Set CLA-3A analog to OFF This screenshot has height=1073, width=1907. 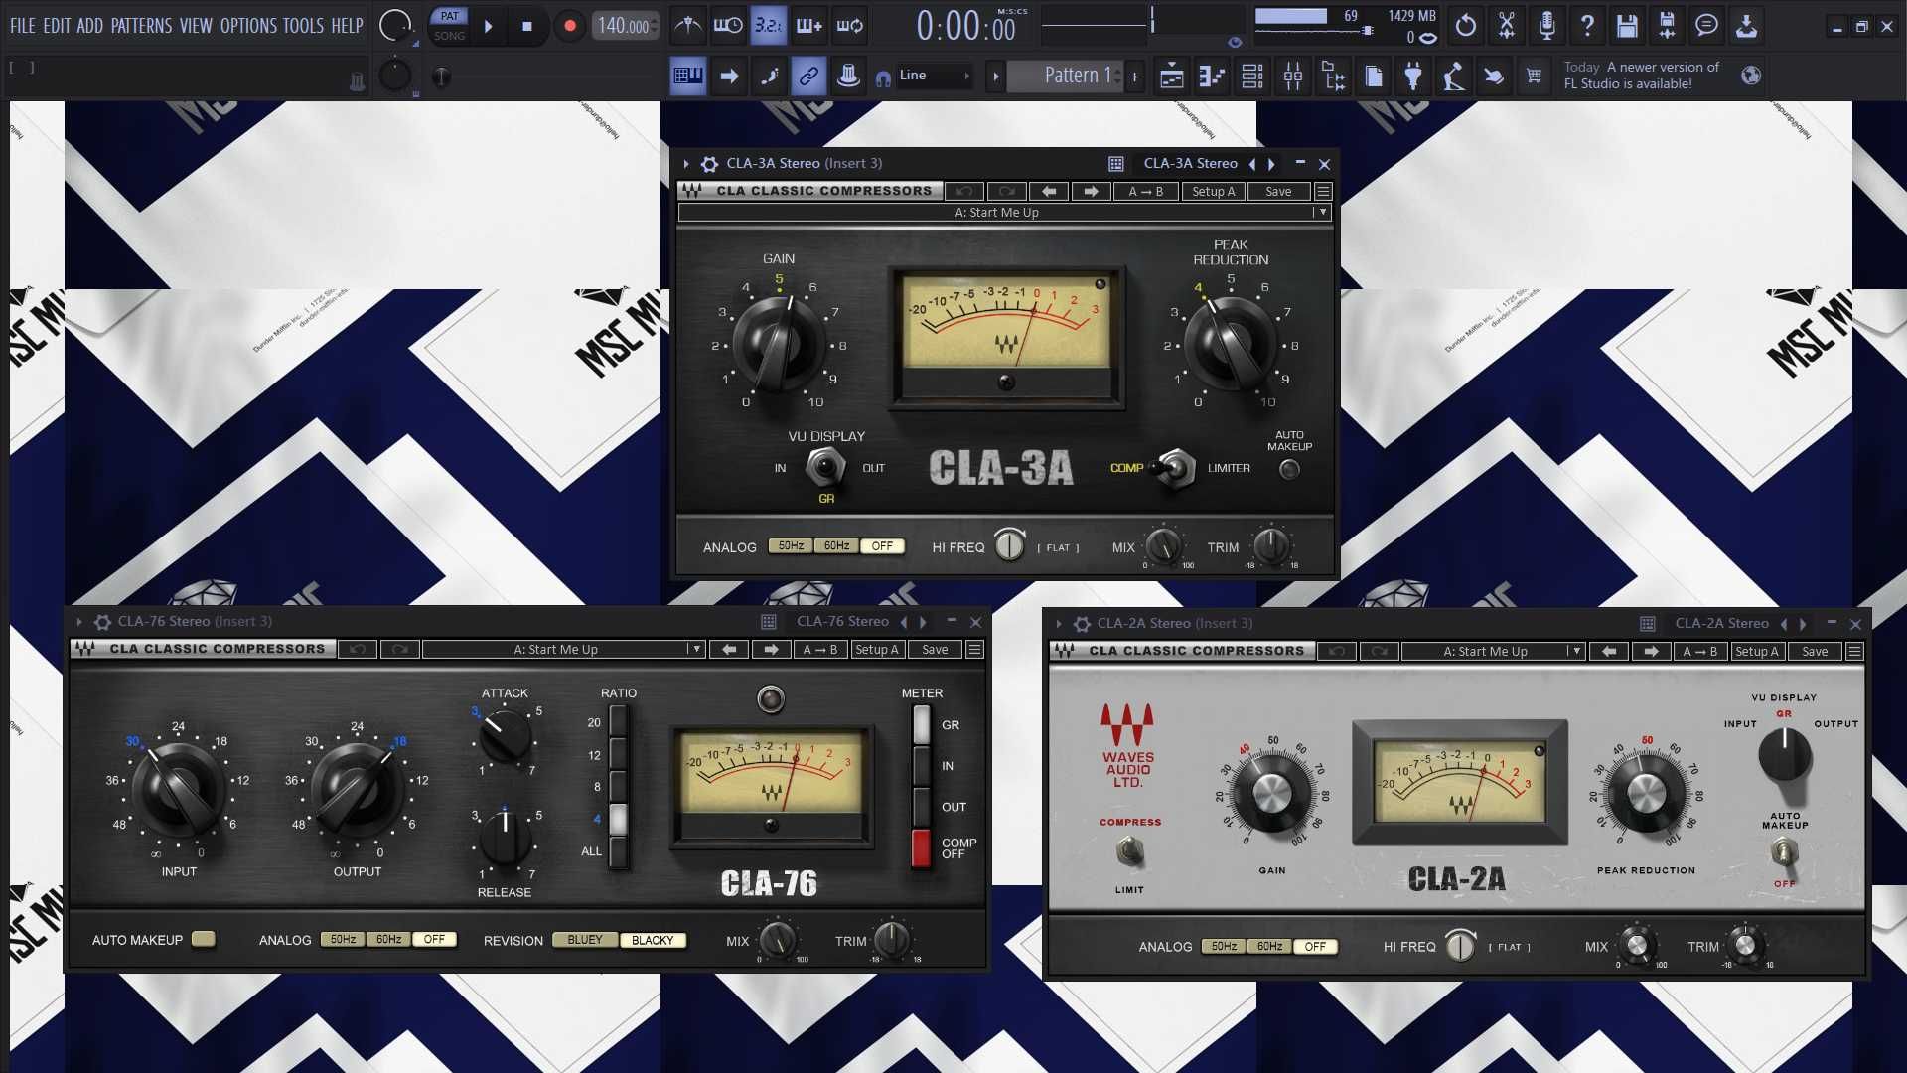click(882, 546)
